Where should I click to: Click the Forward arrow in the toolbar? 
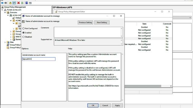5,3
